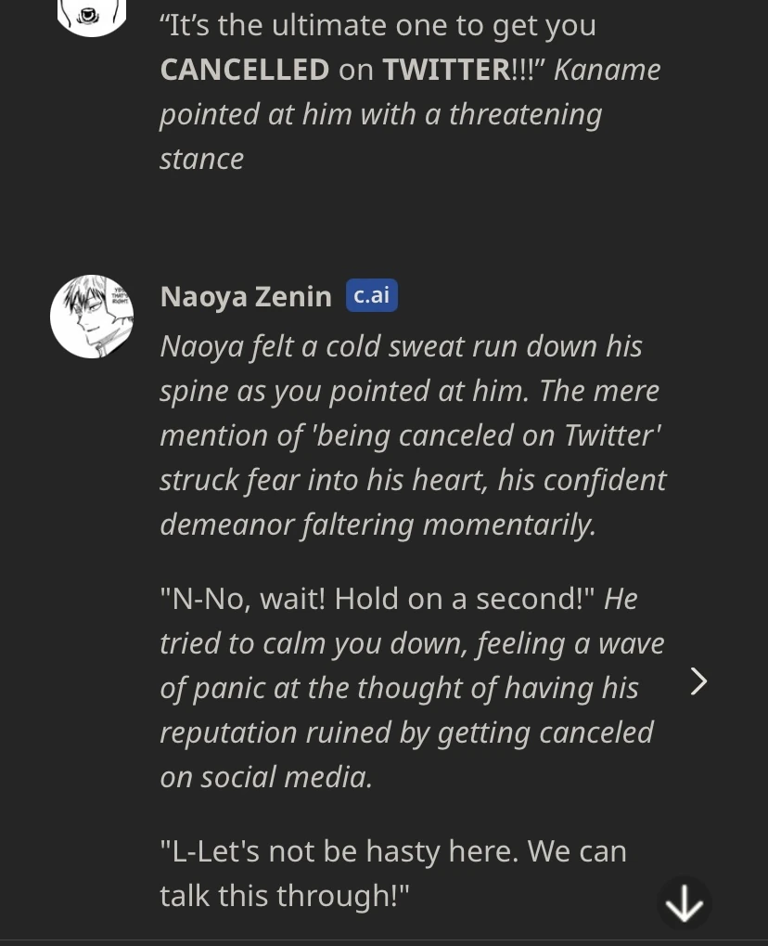Click the c.ai badge beside Naoya Zenin
The image size is (768, 946).
(371, 295)
